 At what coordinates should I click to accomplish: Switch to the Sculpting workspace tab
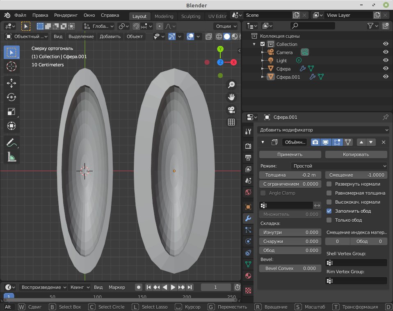191,16
